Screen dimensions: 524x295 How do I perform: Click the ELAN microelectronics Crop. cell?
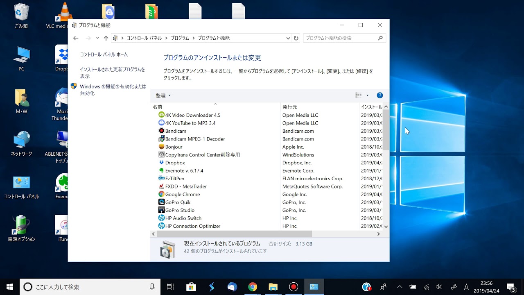click(x=313, y=179)
